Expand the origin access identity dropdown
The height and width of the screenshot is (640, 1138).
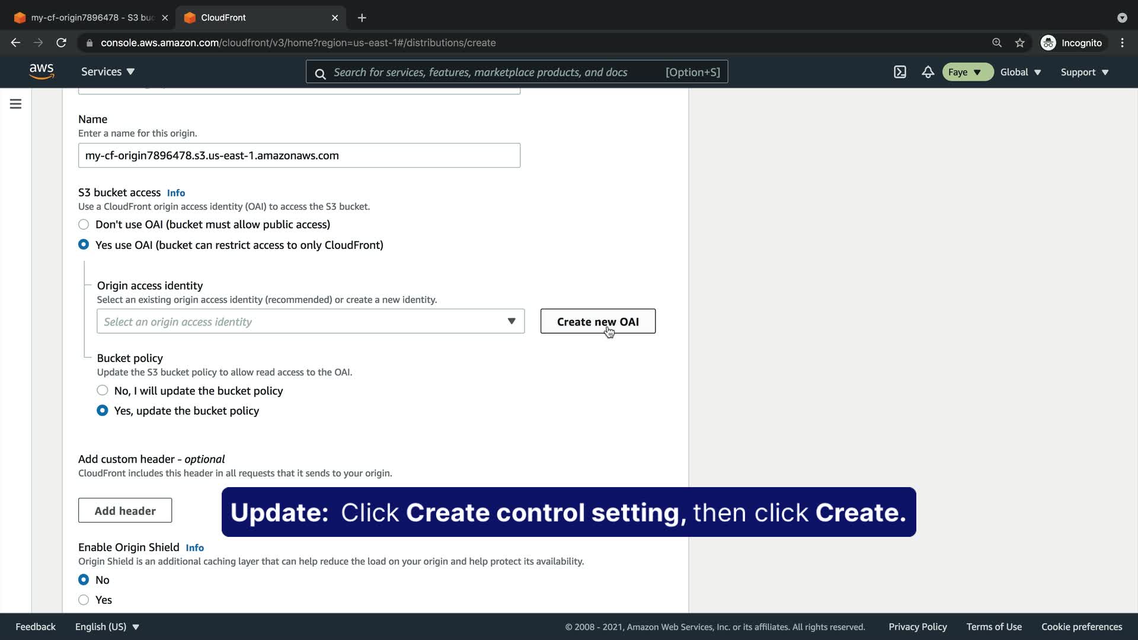pos(311,321)
